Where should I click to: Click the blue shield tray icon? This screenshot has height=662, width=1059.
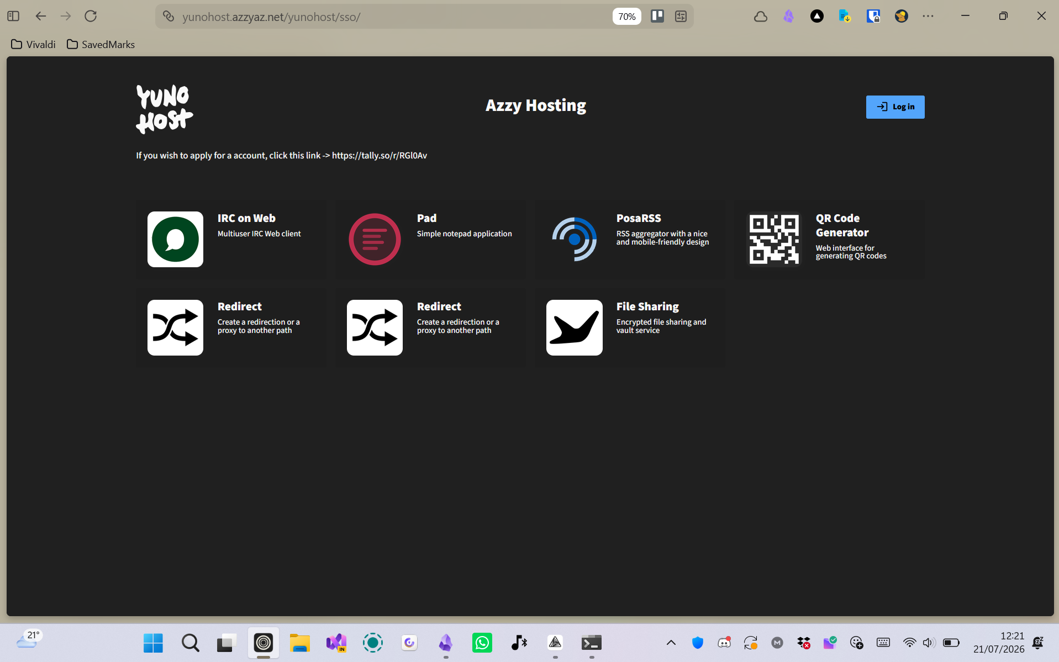[x=698, y=643]
